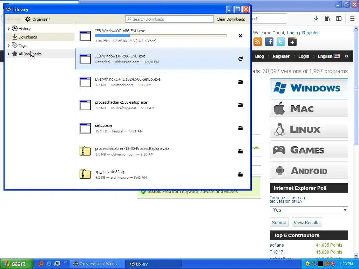Screen dimensions: 359x269
Task: Open the Firefox library bookshelf icon
Action: (x=327, y=19)
